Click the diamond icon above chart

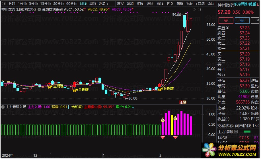194,10
